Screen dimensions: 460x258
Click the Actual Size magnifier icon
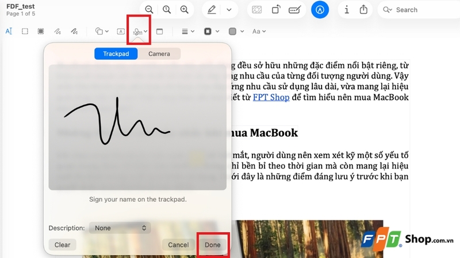[167, 10]
